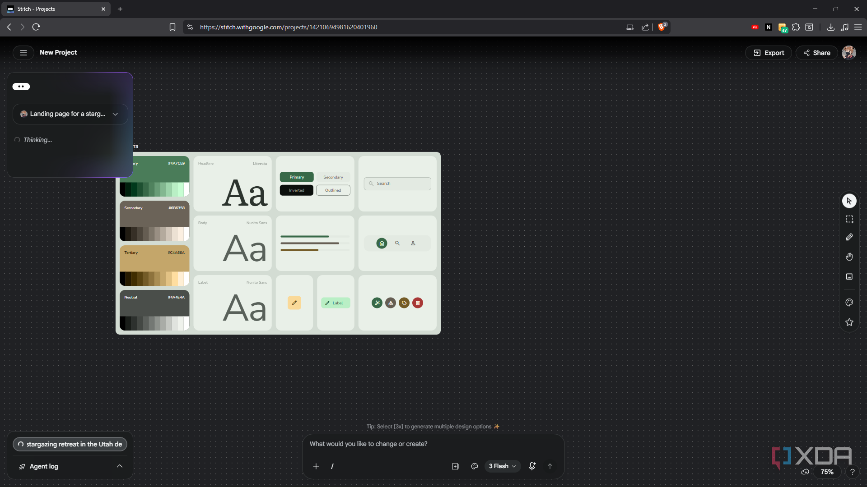This screenshot has width=867, height=487.
Task: Bookmark this page in the address bar
Action: (x=172, y=27)
